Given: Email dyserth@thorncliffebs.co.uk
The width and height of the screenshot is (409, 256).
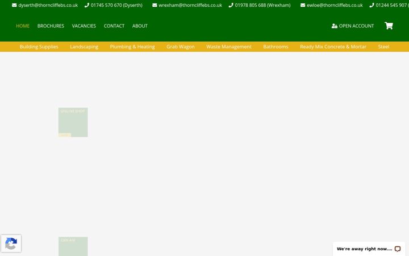Looking at the screenshot, I should click(48, 5).
